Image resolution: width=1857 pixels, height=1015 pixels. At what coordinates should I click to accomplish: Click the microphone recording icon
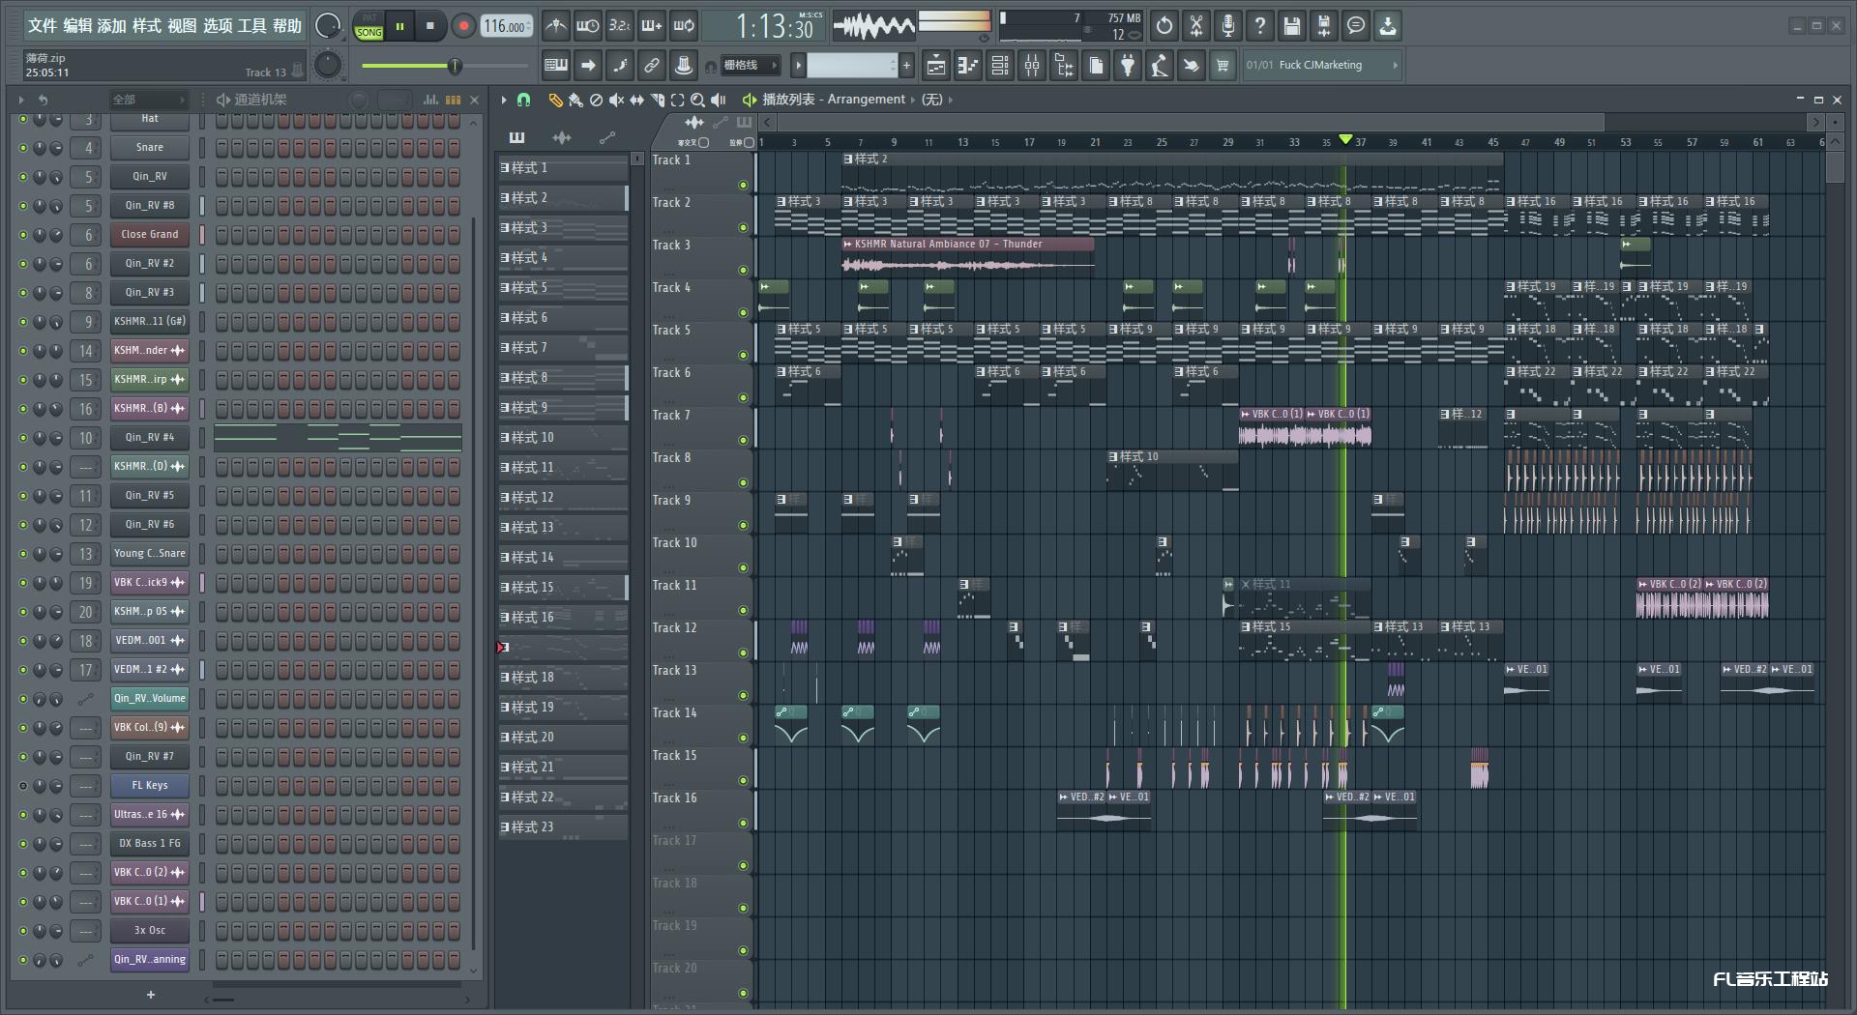[x=1228, y=26]
